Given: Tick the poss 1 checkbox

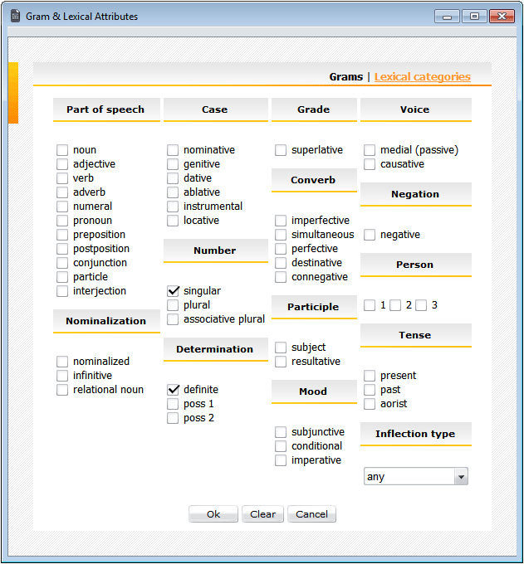Looking at the screenshot, I should point(173,404).
